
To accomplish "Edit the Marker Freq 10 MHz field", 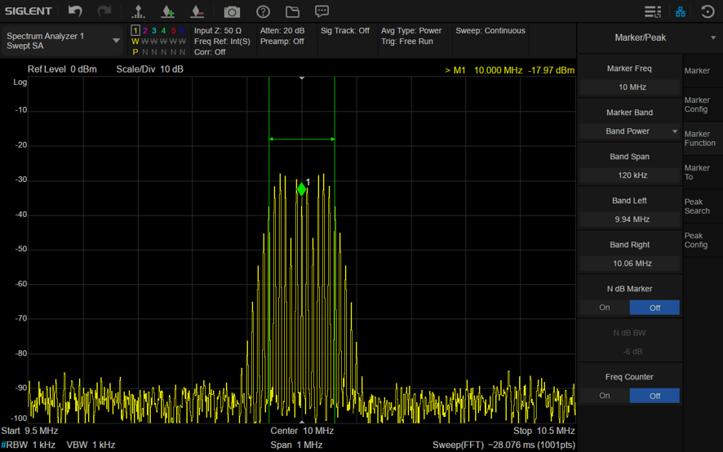I will [x=630, y=87].
